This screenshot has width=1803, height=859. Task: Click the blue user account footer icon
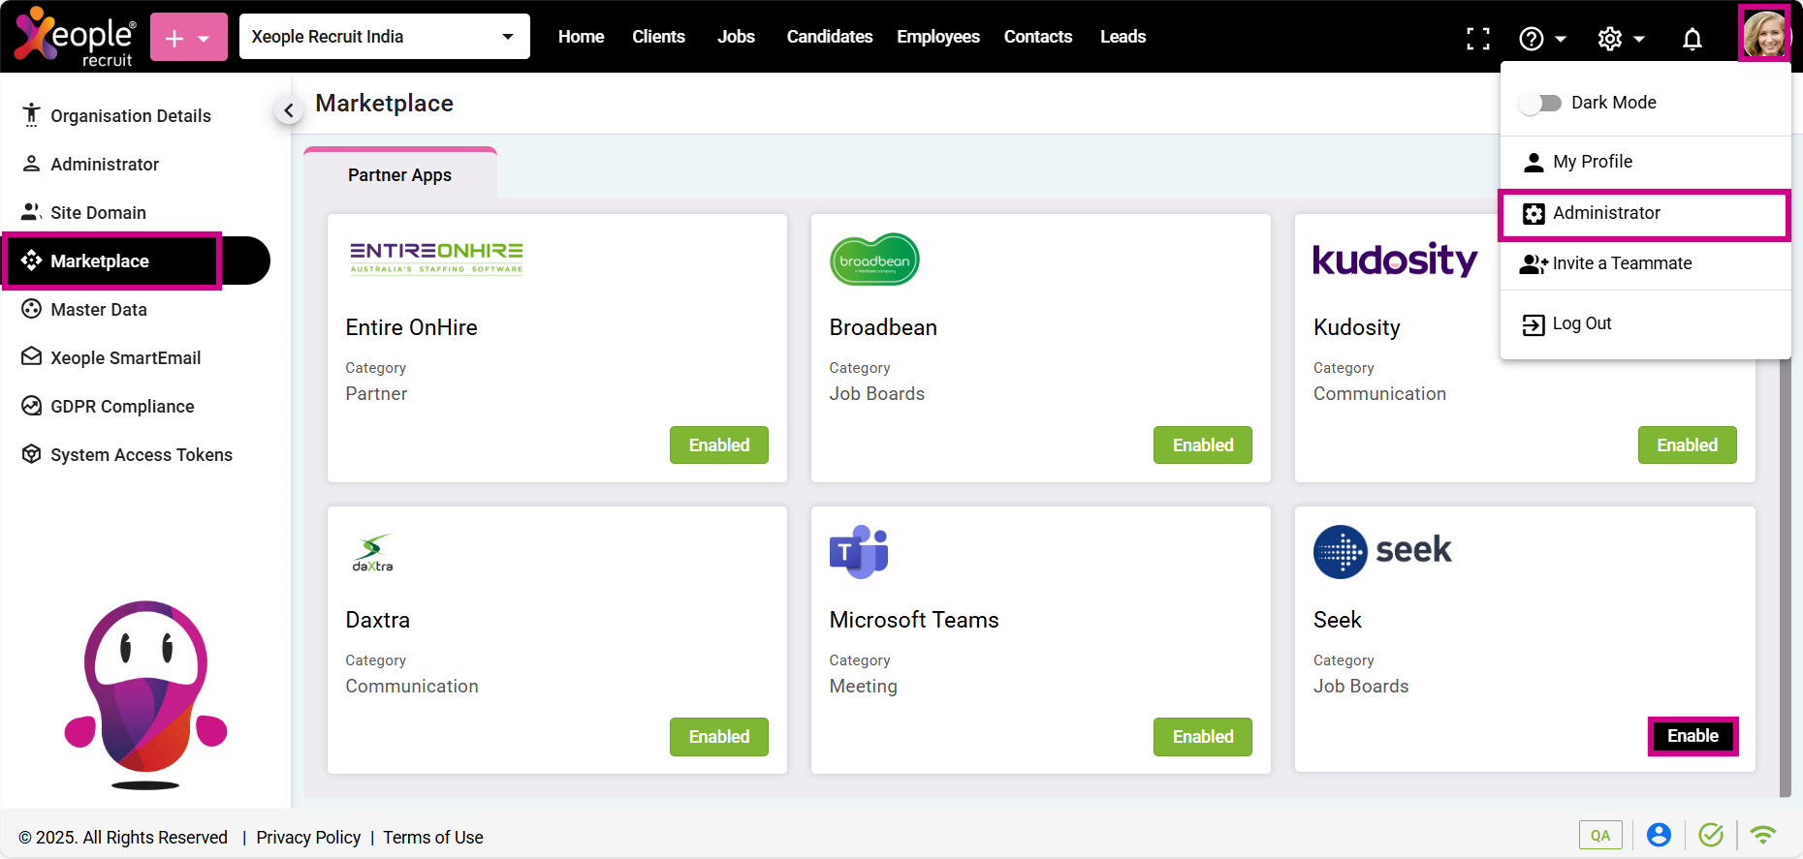click(x=1659, y=835)
